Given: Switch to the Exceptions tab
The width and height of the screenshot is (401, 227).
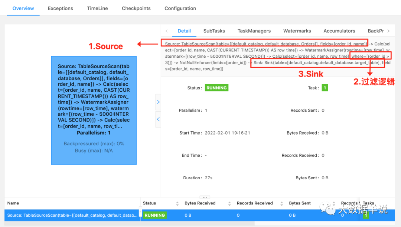Looking at the screenshot, I should (x=60, y=8).
